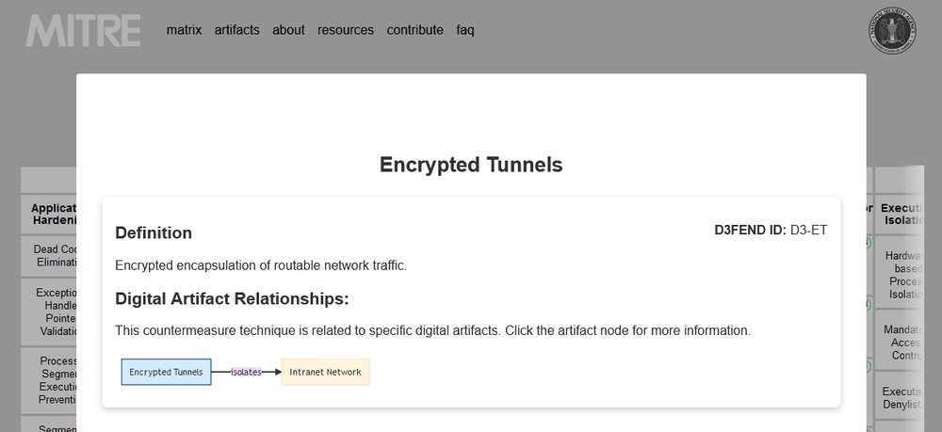Image resolution: width=942 pixels, height=432 pixels.
Task: Click the Encrypted Tunnels heading
Action: click(471, 165)
